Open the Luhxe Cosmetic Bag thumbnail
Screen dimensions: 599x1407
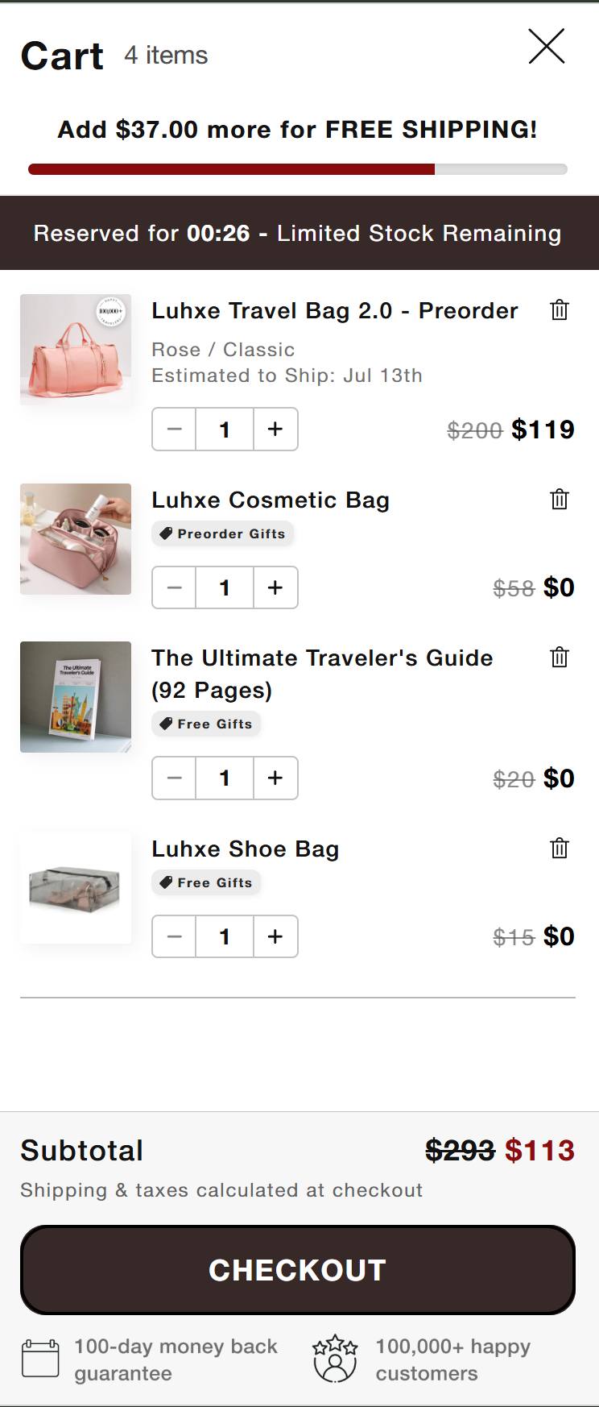coord(76,539)
